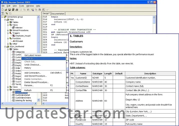Select Undo Checkout in the context menu
The height and width of the screenshot is (126, 179).
(x=43, y=65)
